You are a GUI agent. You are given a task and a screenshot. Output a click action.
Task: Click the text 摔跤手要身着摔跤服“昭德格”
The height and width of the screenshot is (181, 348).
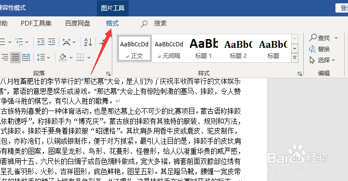coord(74,131)
